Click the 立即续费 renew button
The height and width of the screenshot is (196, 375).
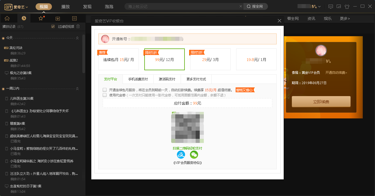pyautogui.click(x=321, y=102)
